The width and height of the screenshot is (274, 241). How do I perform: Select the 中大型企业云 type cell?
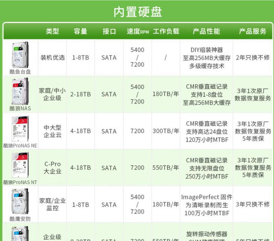pyautogui.click(x=52, y=131)
